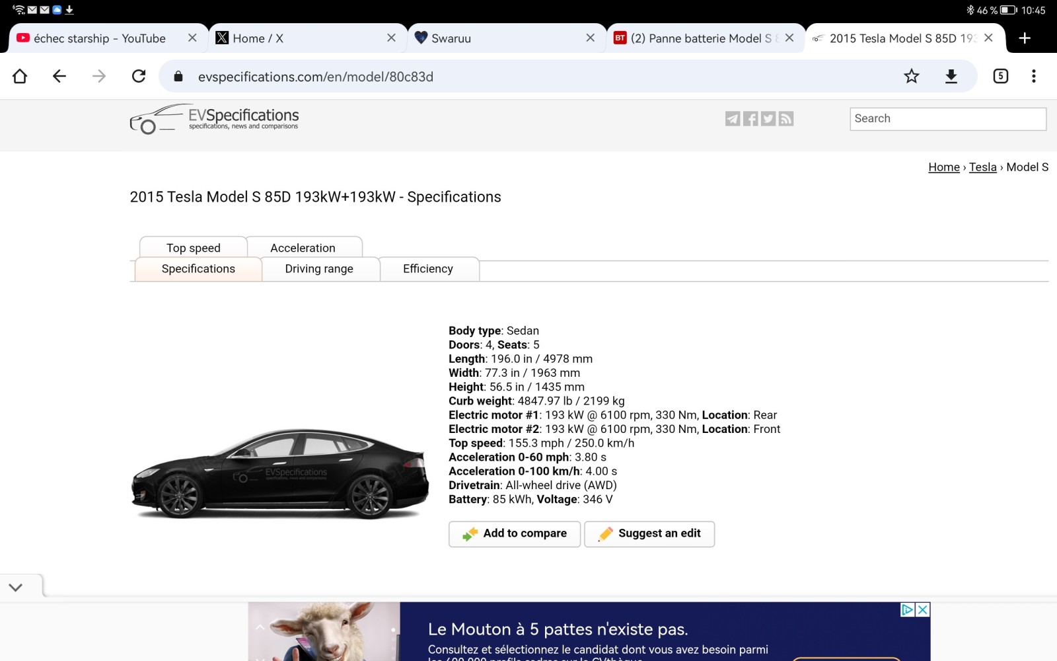
Task: Open EVSpecifications Facebook page icon
Action: 750,119
